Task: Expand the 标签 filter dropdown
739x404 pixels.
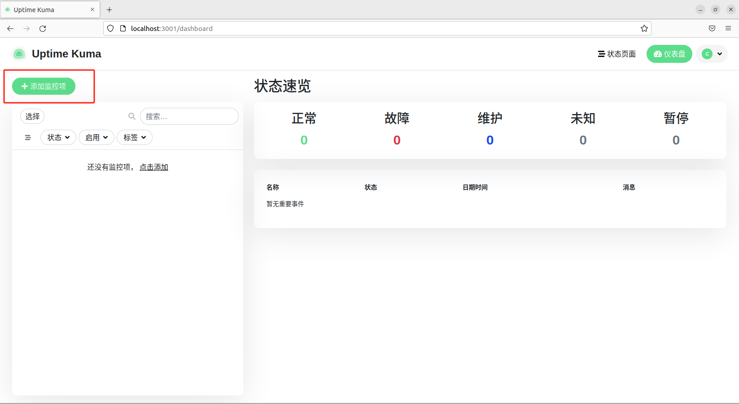Action: point(135,137)
